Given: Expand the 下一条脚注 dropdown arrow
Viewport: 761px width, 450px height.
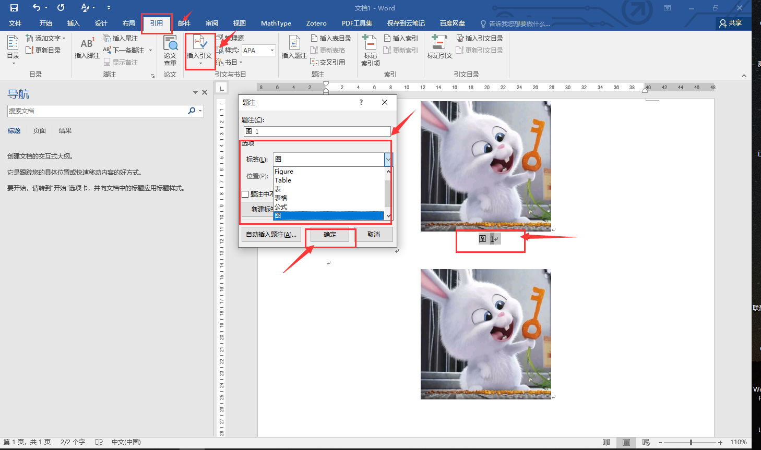Looking at the screenshot, I should click(150, 50).
